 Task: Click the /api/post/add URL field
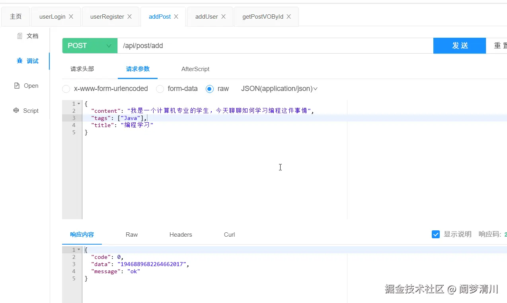[275, 46]
